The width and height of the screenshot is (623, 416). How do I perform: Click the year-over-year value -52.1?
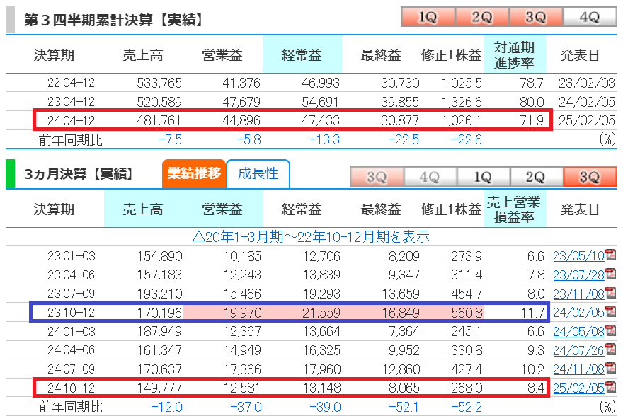click(x=404, y=407)
